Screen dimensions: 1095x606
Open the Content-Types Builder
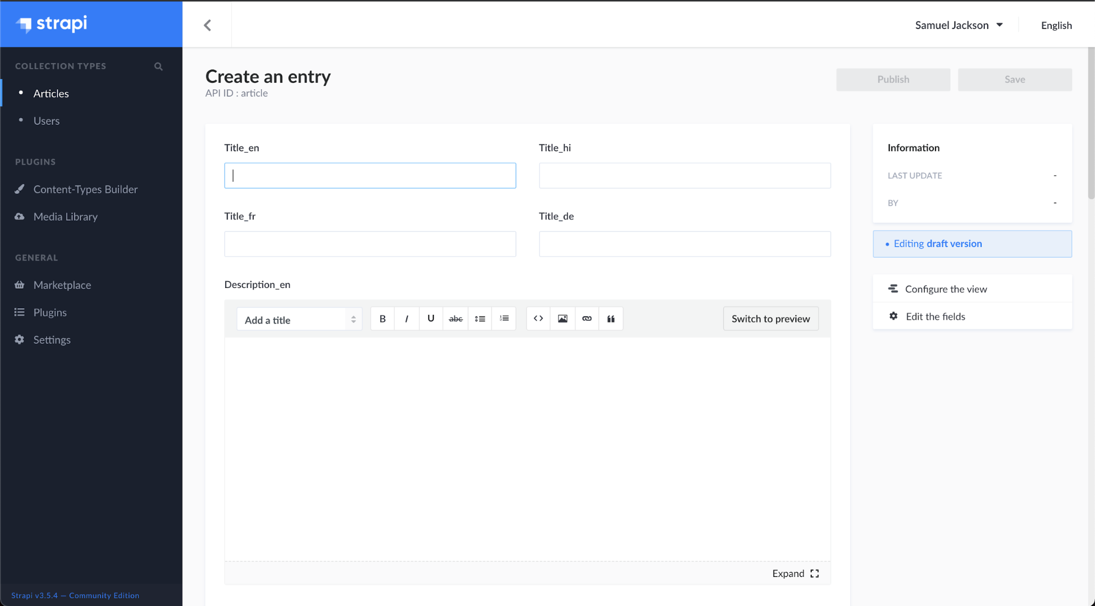(85, 189)
